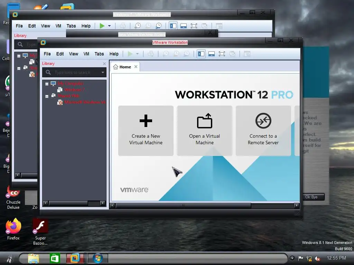354x265 pixels.
Task: Click the muted volume icon in system tray
Action: pos(317,258)
